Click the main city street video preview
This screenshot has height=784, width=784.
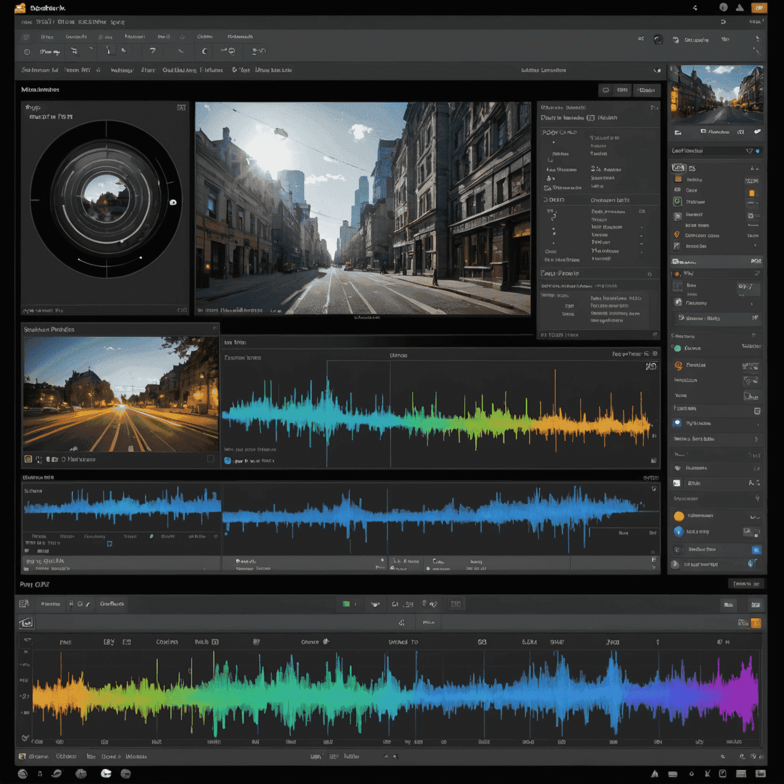[363, 208]
